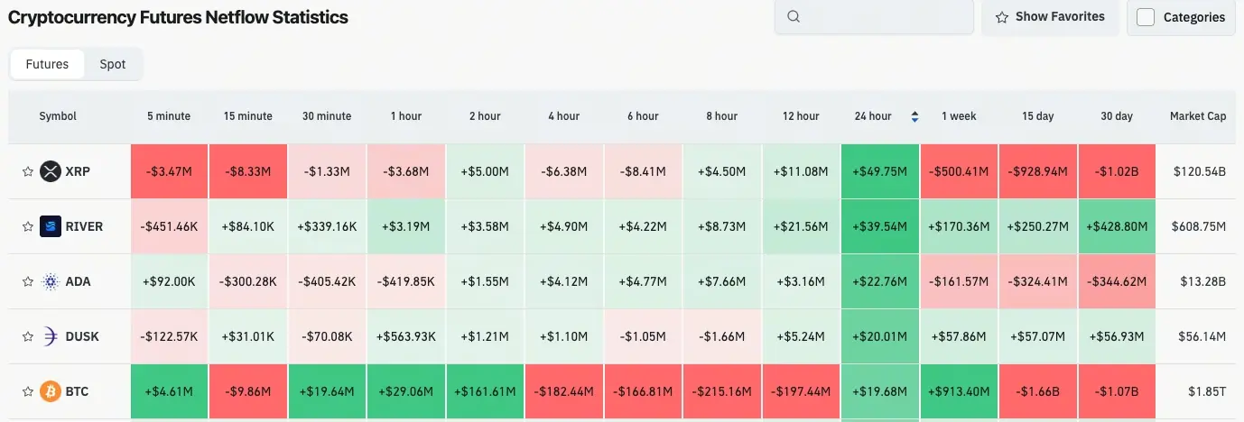
Task: Click the DUSK coin logo
Action: pyautogui.click(x=51, y=336)
